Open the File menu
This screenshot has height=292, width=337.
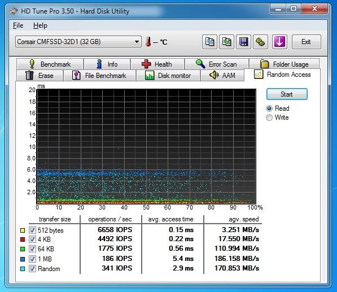click(18, 25)
